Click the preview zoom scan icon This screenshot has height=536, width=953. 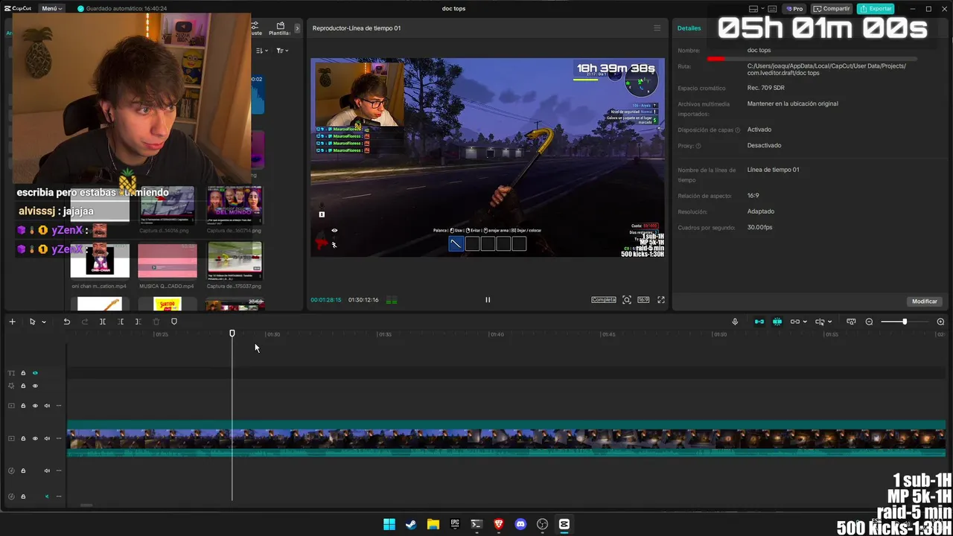[627, 300]
